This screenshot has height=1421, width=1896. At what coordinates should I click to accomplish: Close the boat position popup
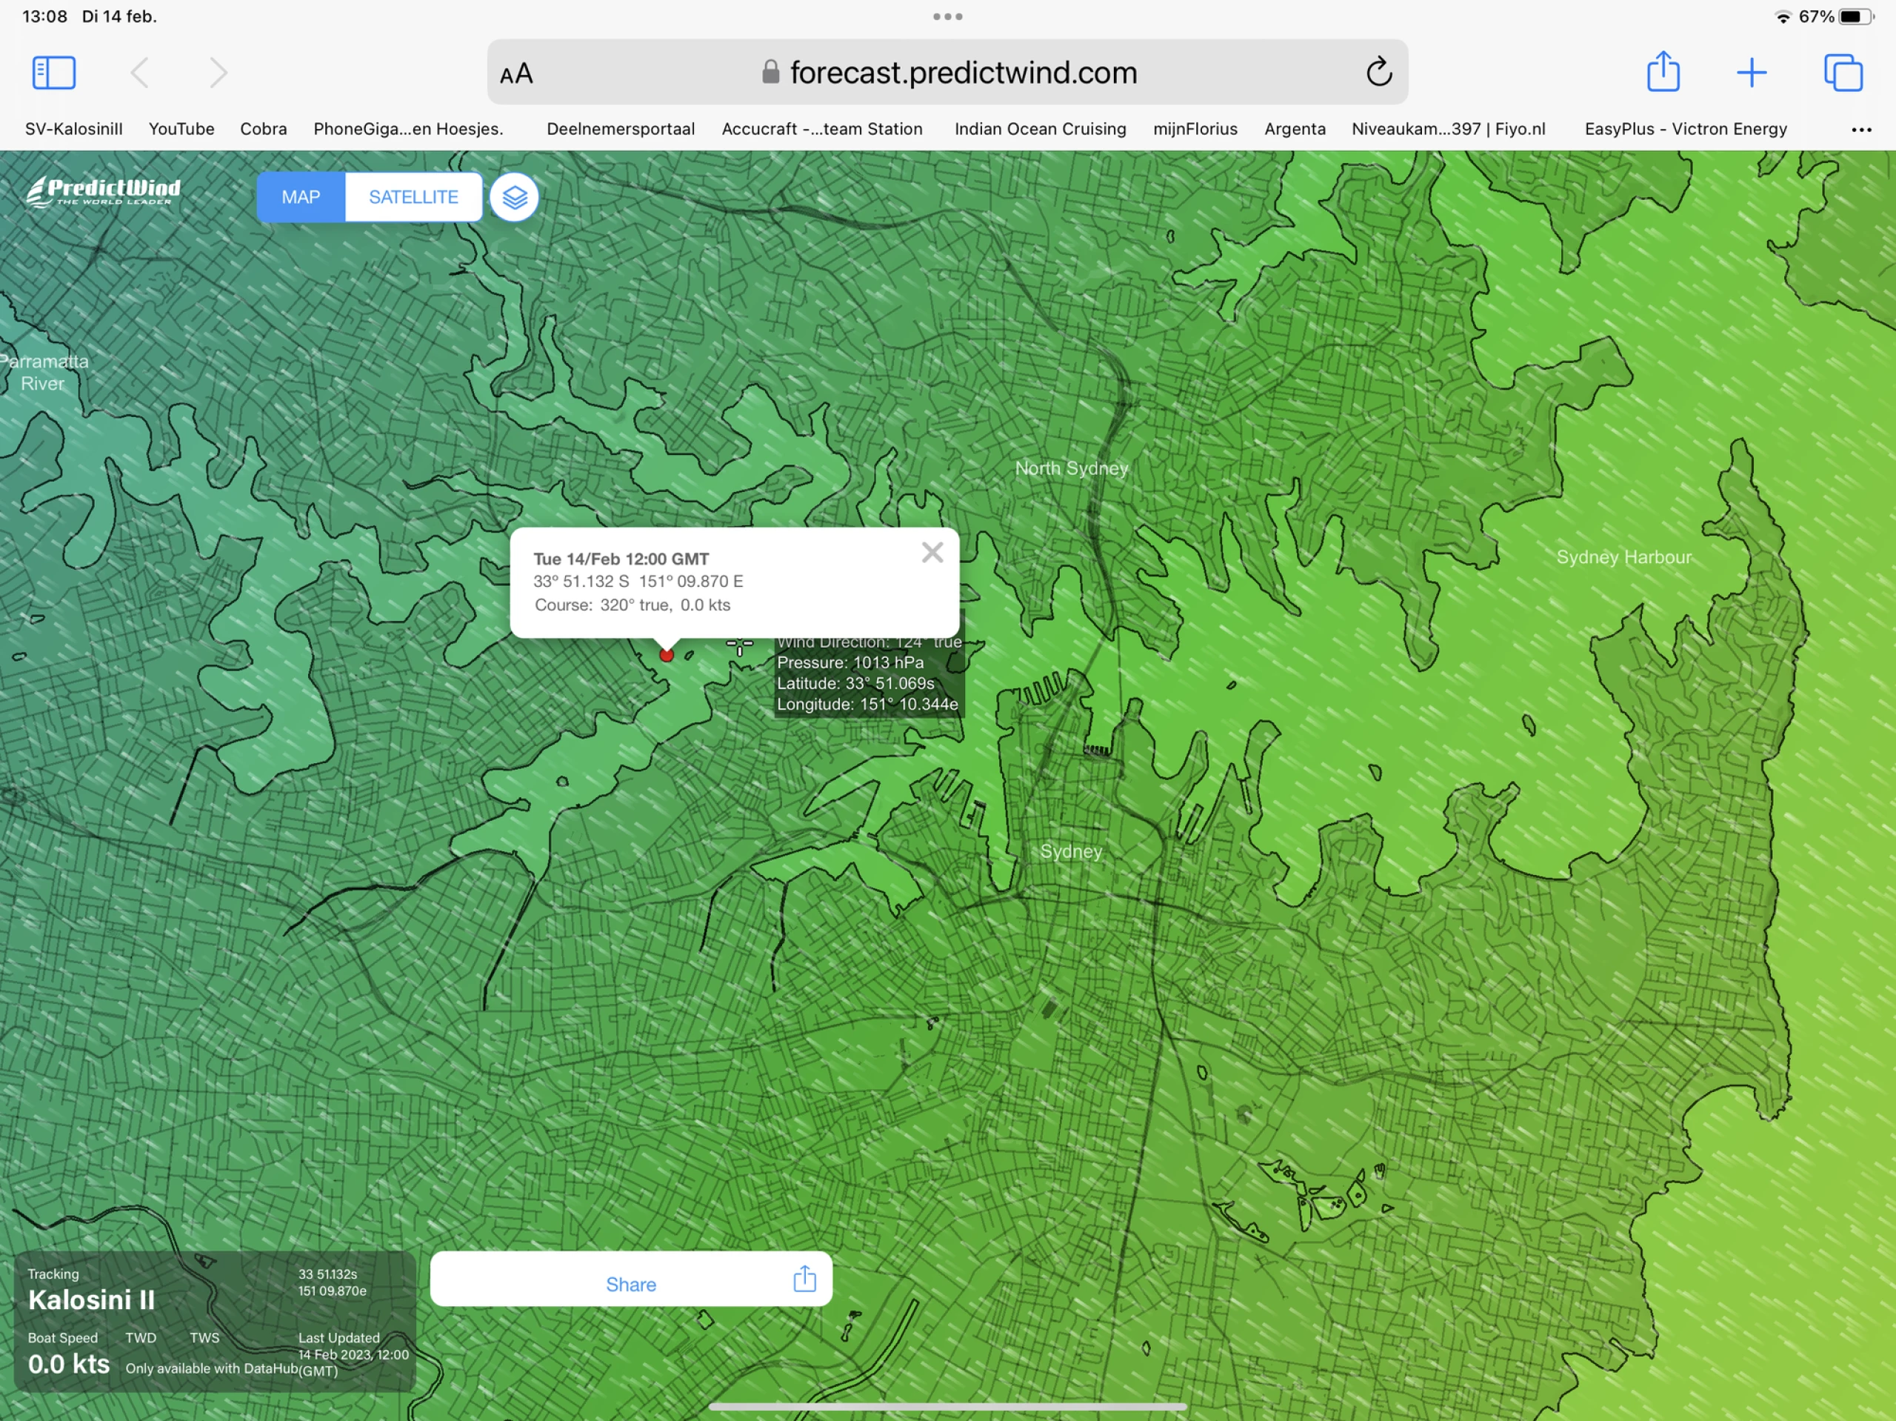932,553
